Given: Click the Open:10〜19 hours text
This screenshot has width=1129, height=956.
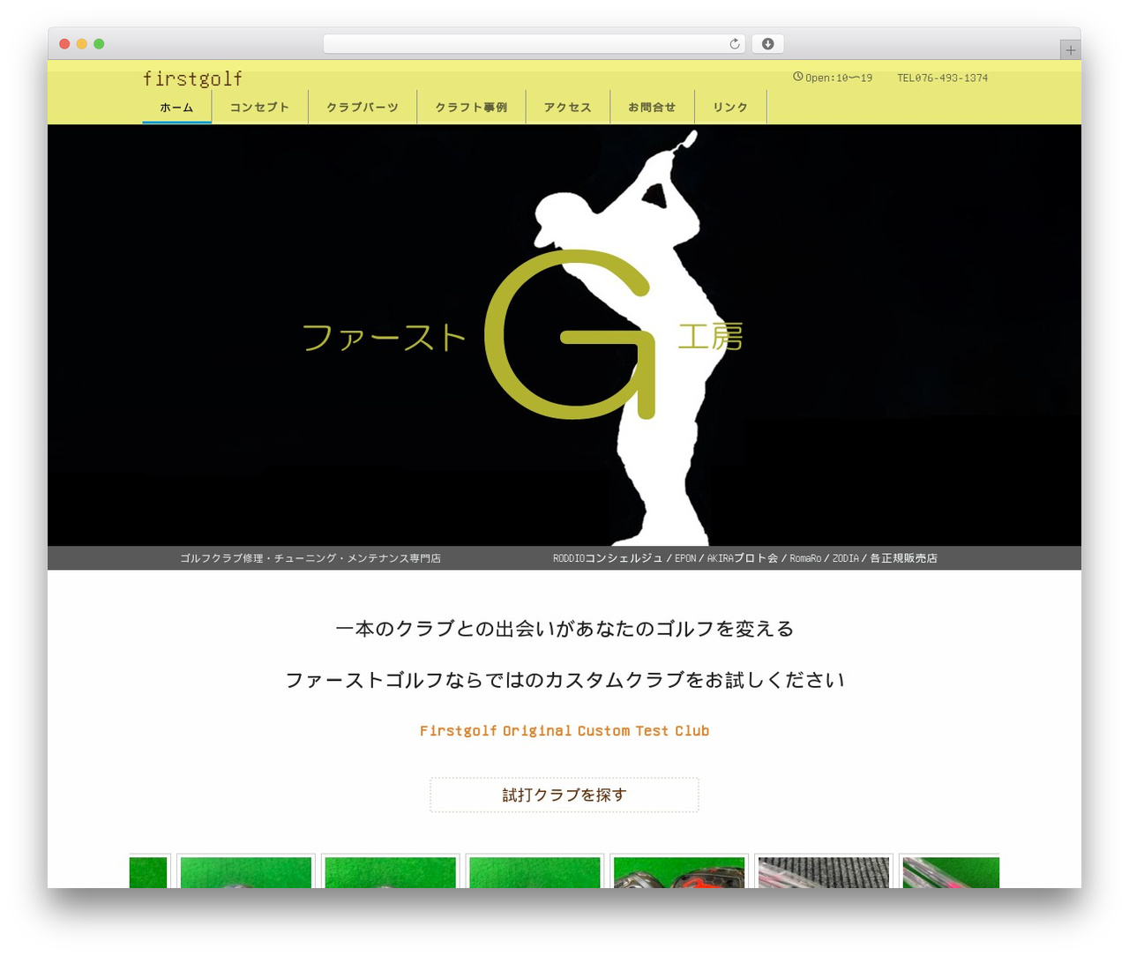Looking at the screenshot, I should click(839, 78).
